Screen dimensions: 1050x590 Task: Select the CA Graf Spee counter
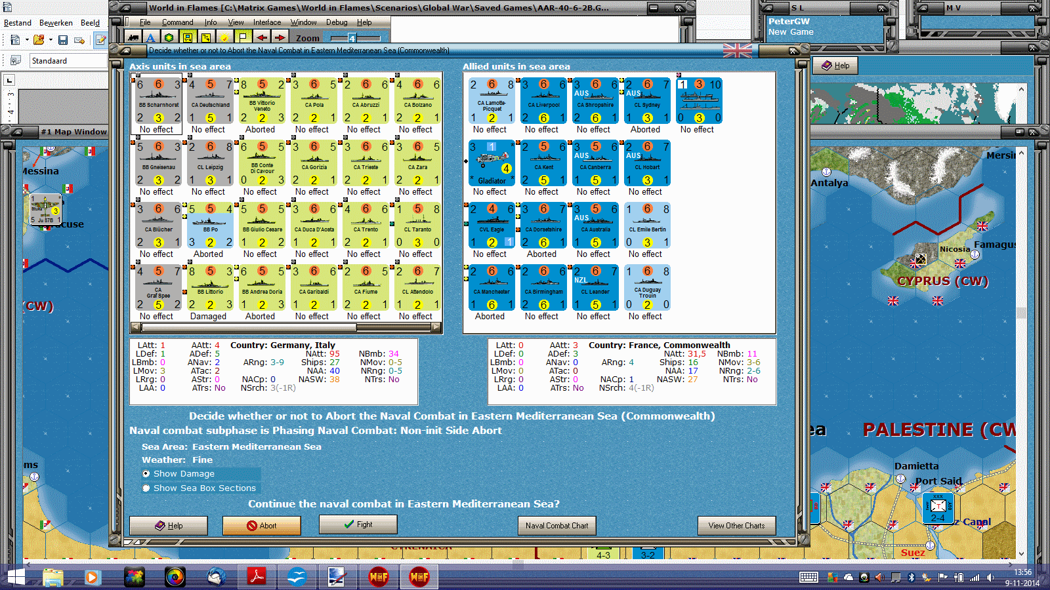(x=158, y=288)
